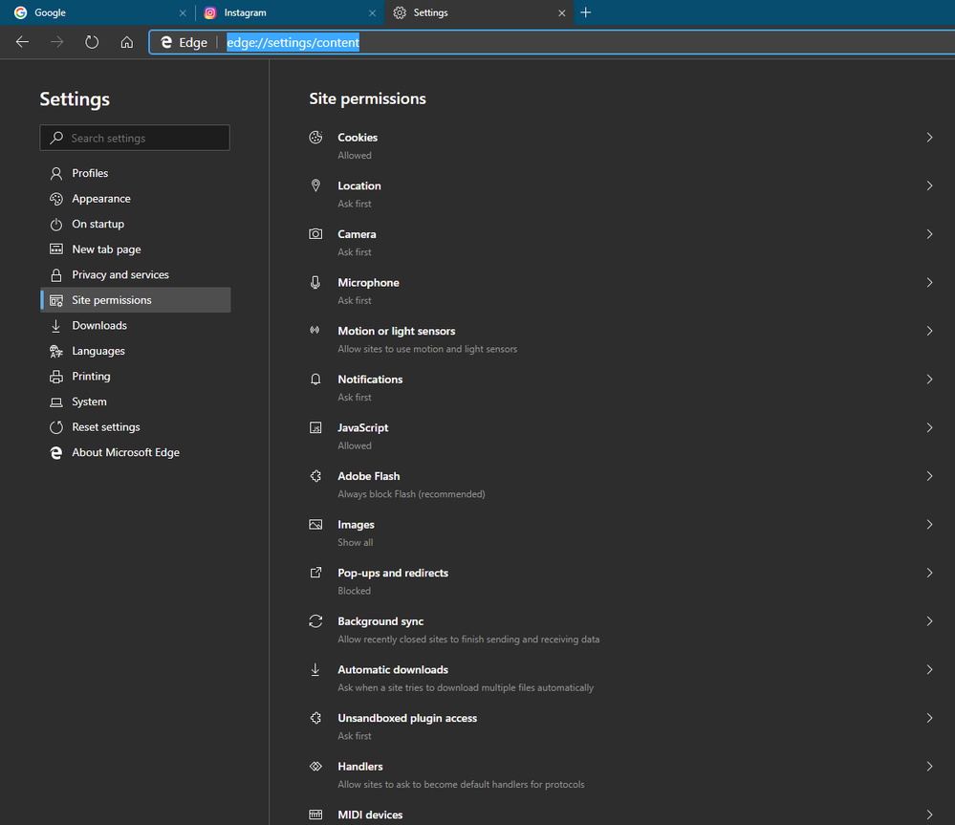Click the refresh page icon
The height and width of the screenshot is (825, 955).
(92, 42)
